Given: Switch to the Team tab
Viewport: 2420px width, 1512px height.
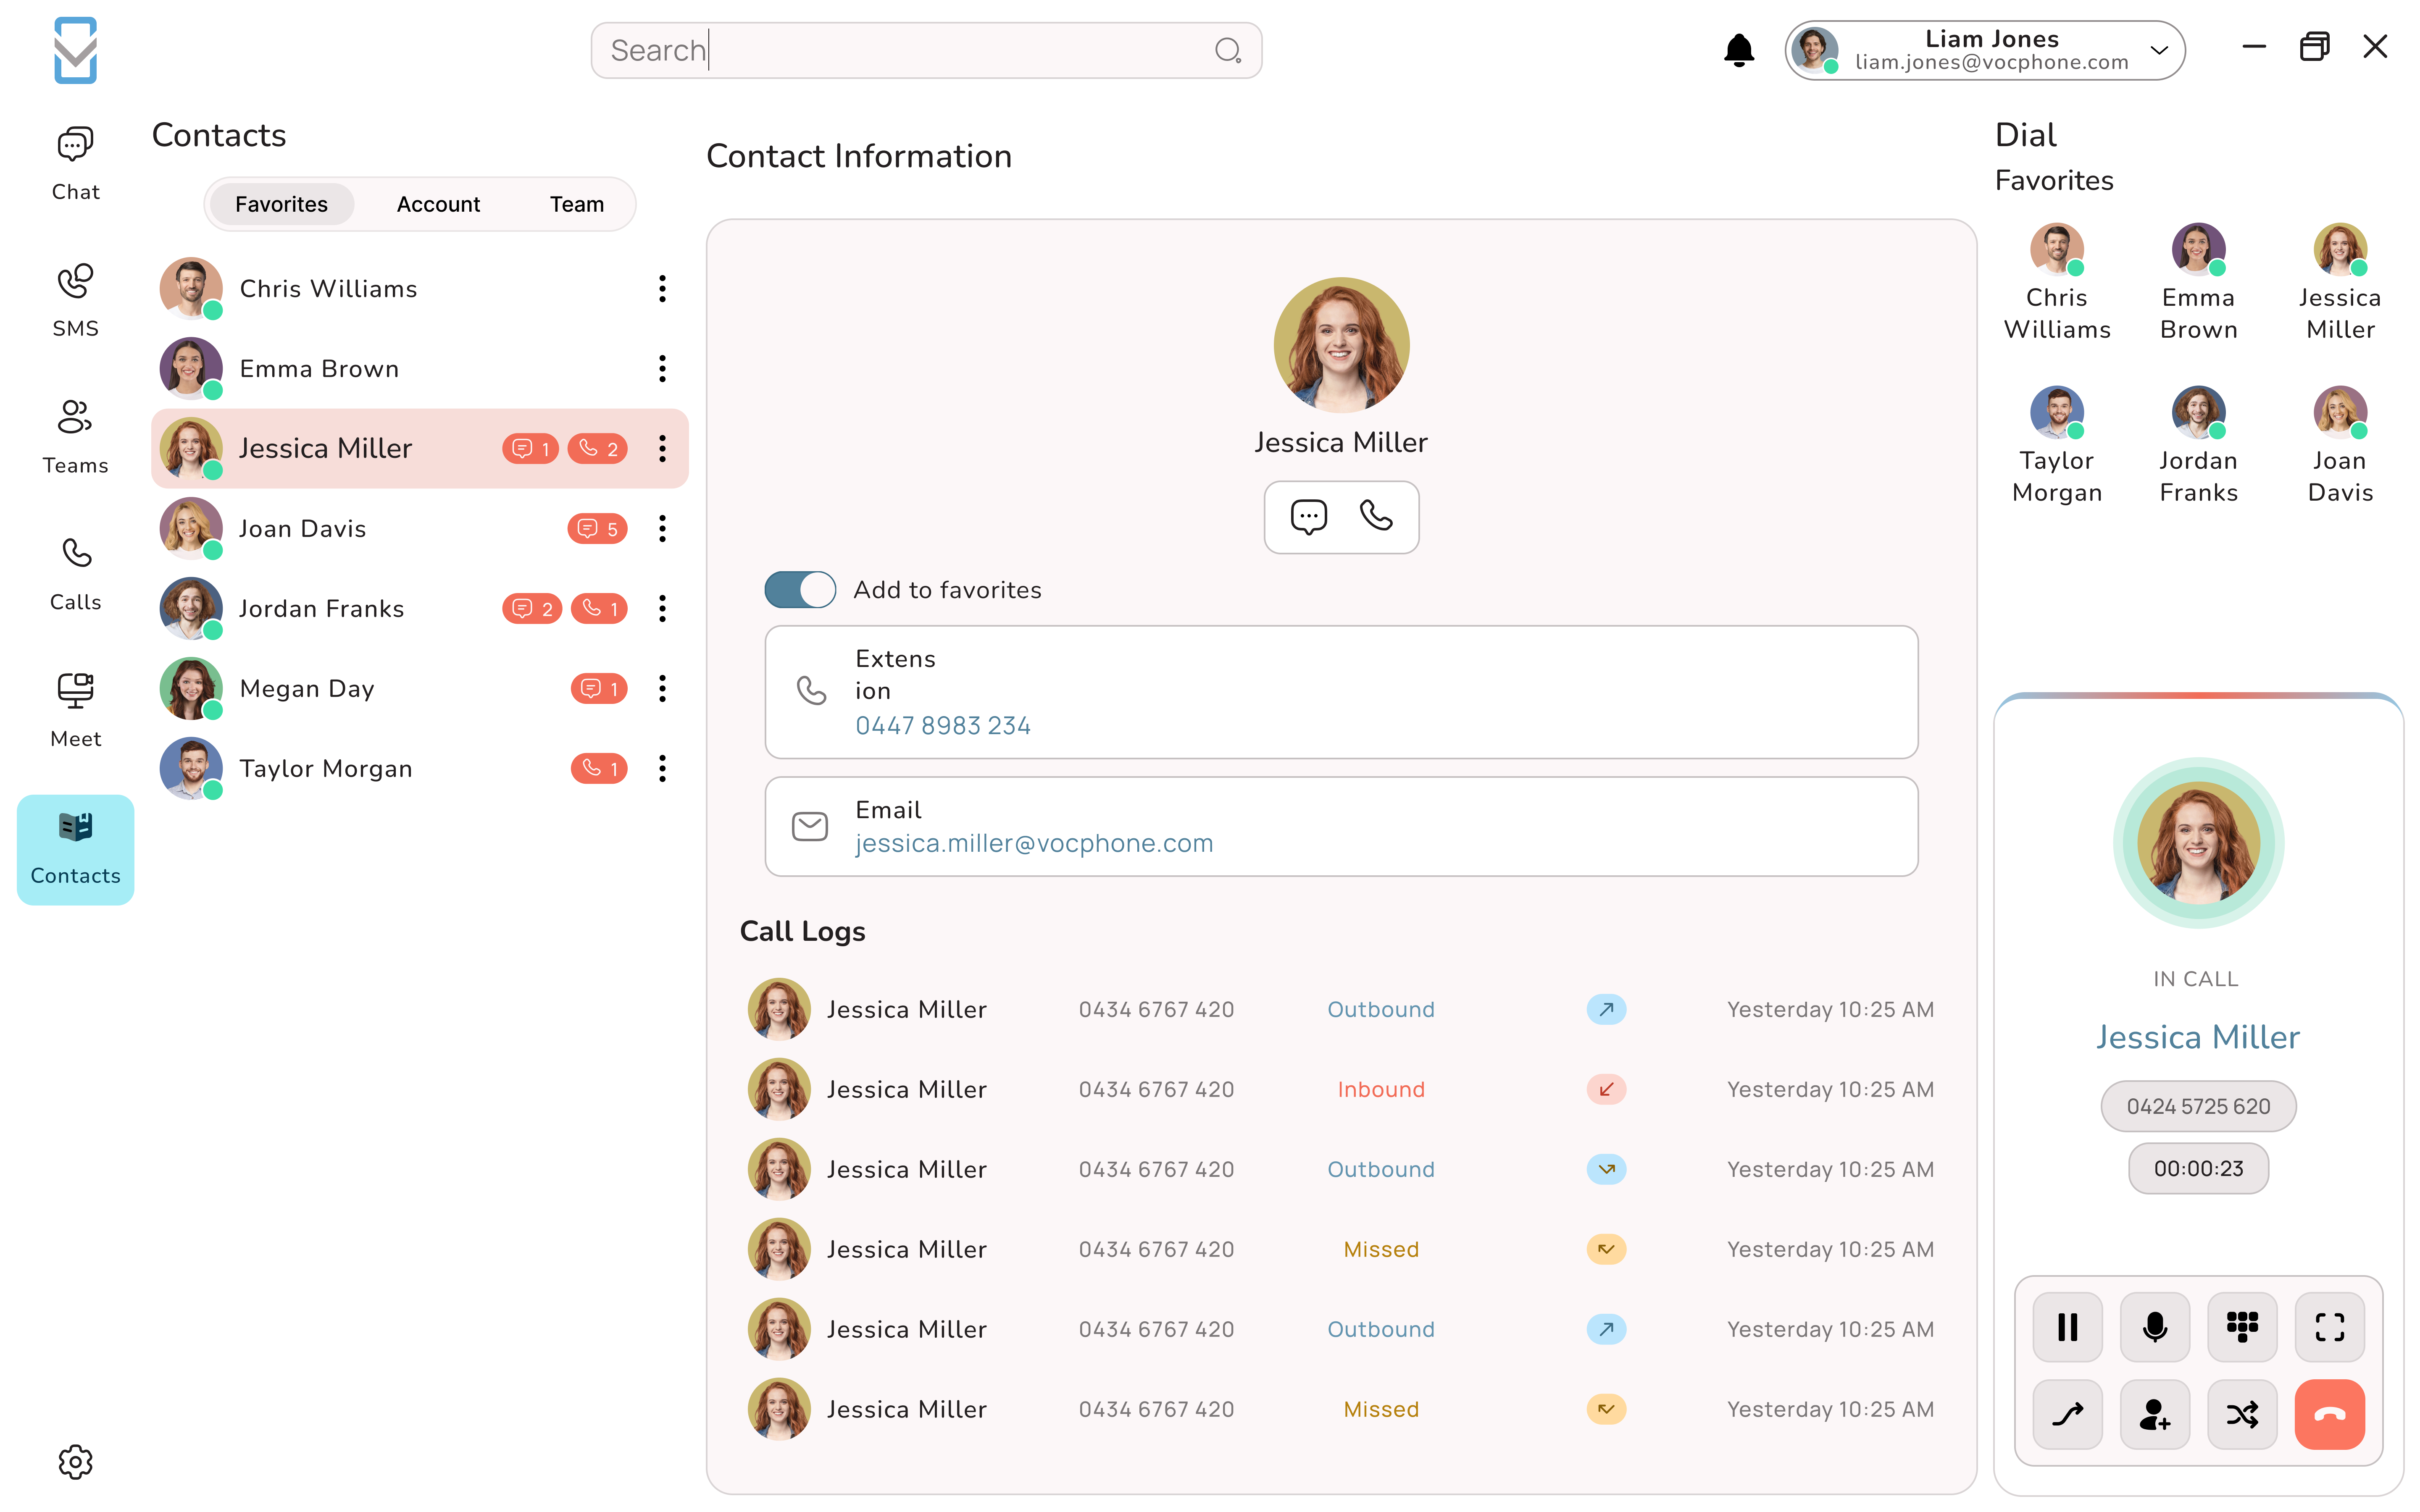Looking at the screenshot, I should [x=576, y=204].
